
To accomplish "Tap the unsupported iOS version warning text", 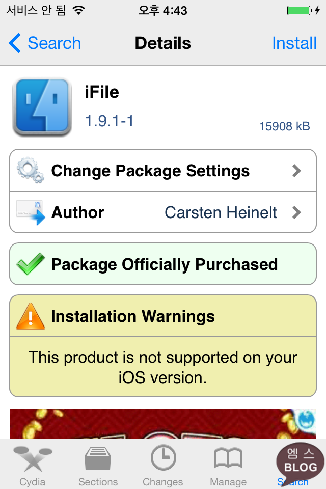I will (163, 367).
